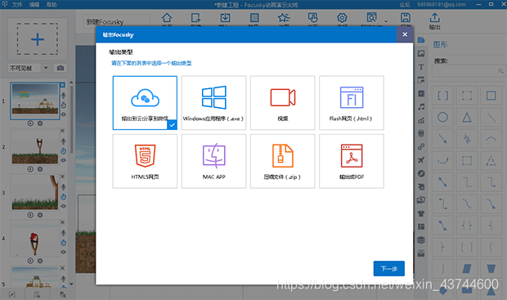Screen dimensions: 507x300
Task: Toggle visibility eye on slide 4
Action: [x=64, y=252]
